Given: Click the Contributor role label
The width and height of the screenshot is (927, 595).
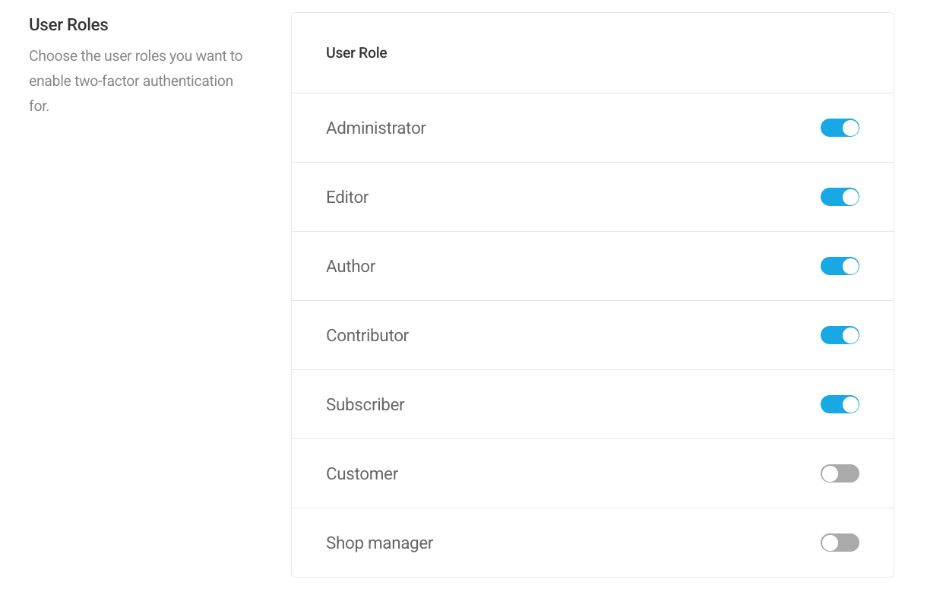Looking at the screenshot, I should (367, 335).
